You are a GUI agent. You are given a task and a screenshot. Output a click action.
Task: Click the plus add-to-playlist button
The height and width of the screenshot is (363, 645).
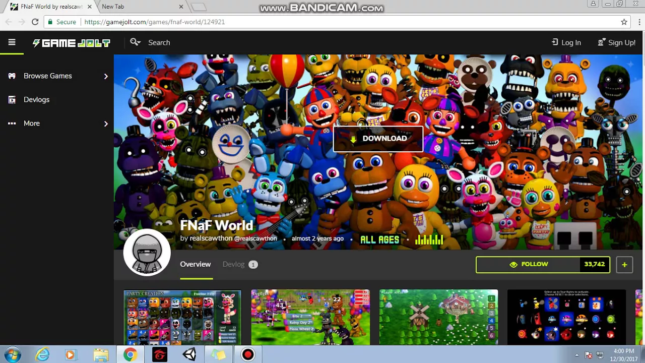624,265
